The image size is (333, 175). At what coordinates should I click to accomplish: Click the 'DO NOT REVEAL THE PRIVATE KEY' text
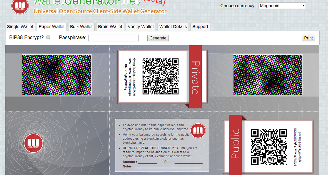coord(151,148)
